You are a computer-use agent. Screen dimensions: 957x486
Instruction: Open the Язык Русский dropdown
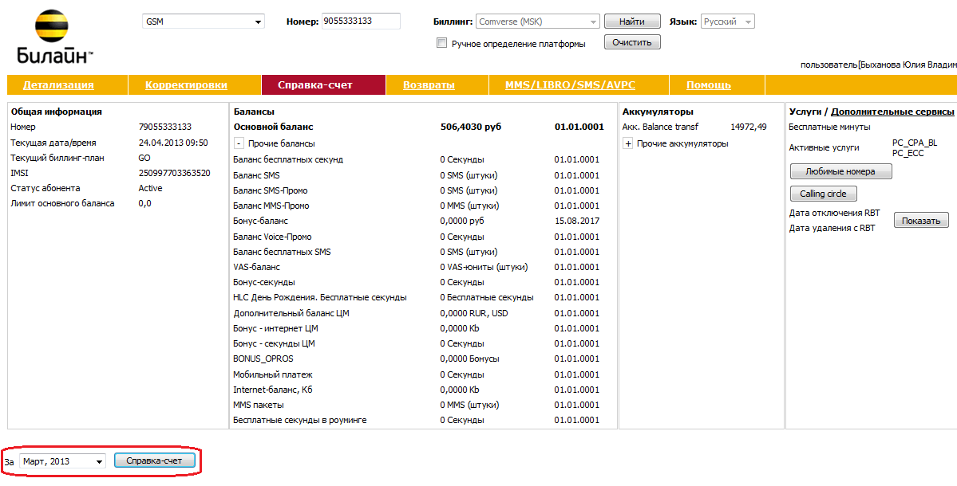click(727, 22)
